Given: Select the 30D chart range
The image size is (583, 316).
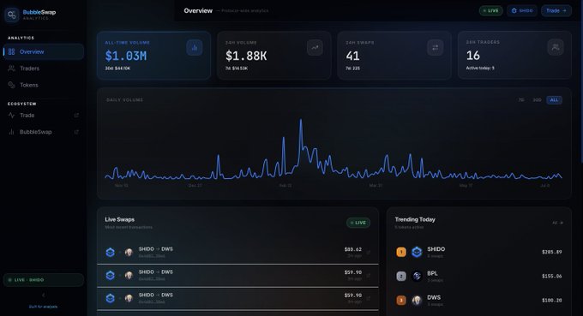Looking at the screenshot, I should [x=537, y=100].
